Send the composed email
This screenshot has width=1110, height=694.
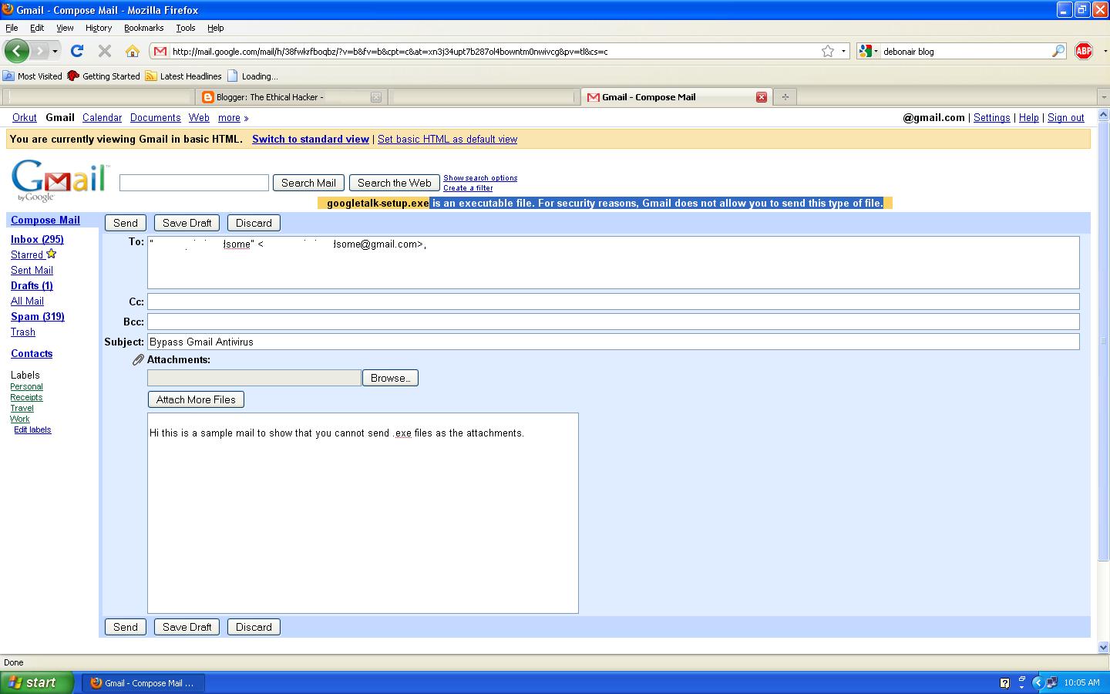(125, 223)
